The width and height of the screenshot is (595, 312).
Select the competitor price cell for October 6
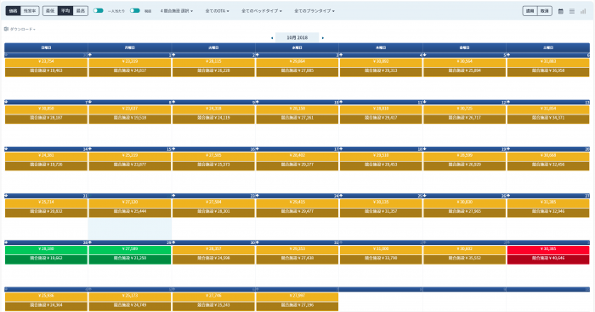click(548, 71)
